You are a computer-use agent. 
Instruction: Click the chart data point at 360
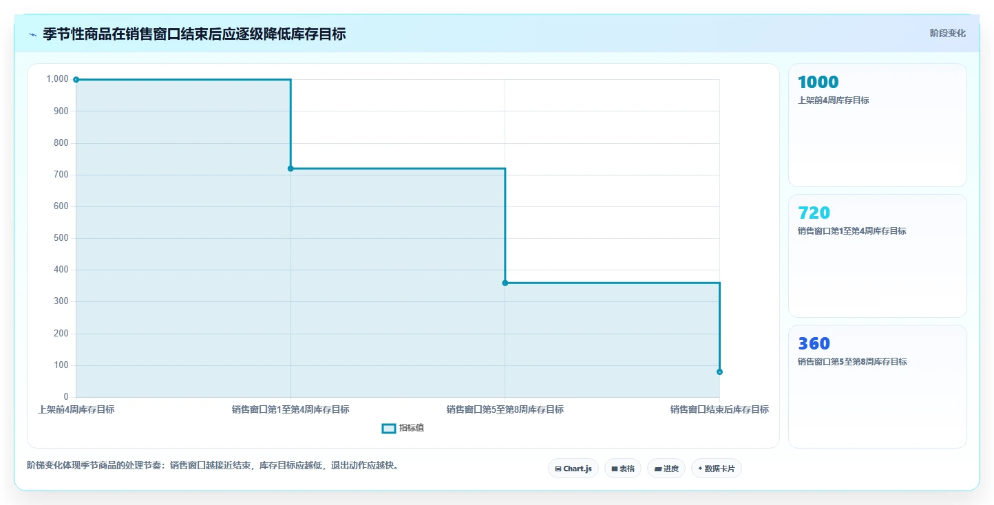505,283
